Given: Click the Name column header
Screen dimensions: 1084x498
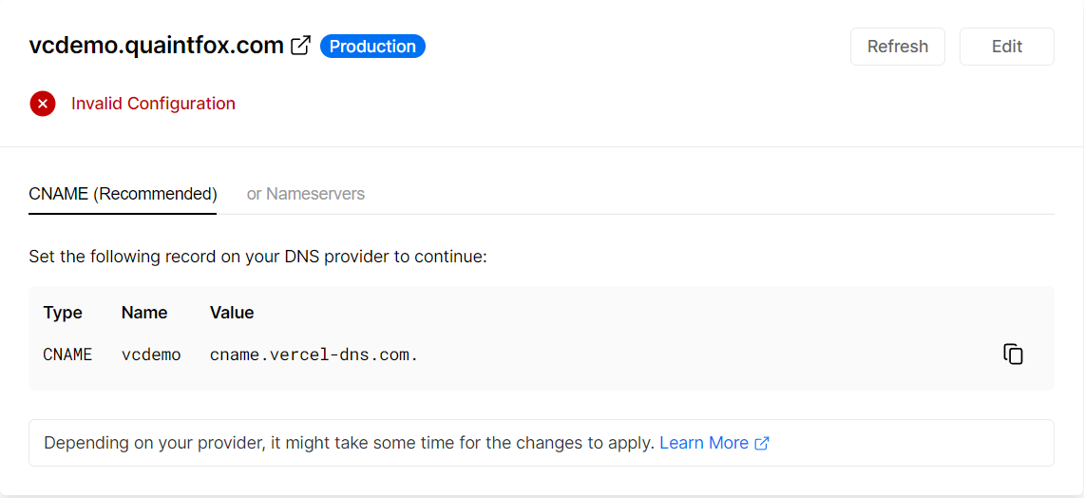Looking at the screenshot, I should click(144, 313).
